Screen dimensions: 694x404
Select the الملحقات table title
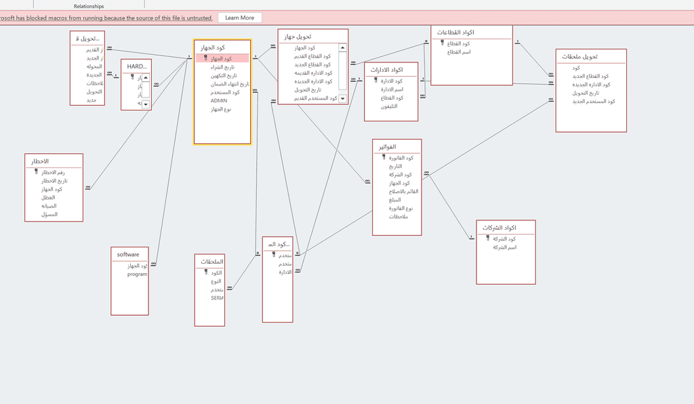[212, 262]
